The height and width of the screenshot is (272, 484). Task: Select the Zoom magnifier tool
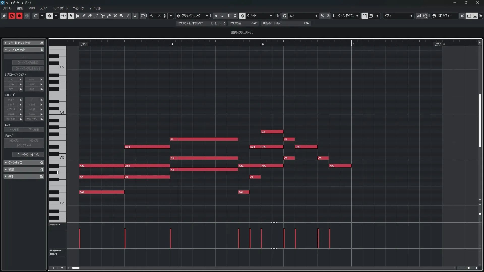122,16
